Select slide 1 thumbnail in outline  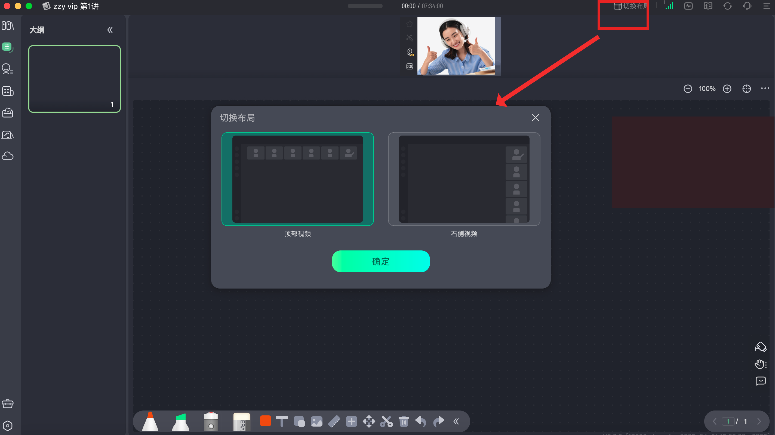(x=75, y=79)
